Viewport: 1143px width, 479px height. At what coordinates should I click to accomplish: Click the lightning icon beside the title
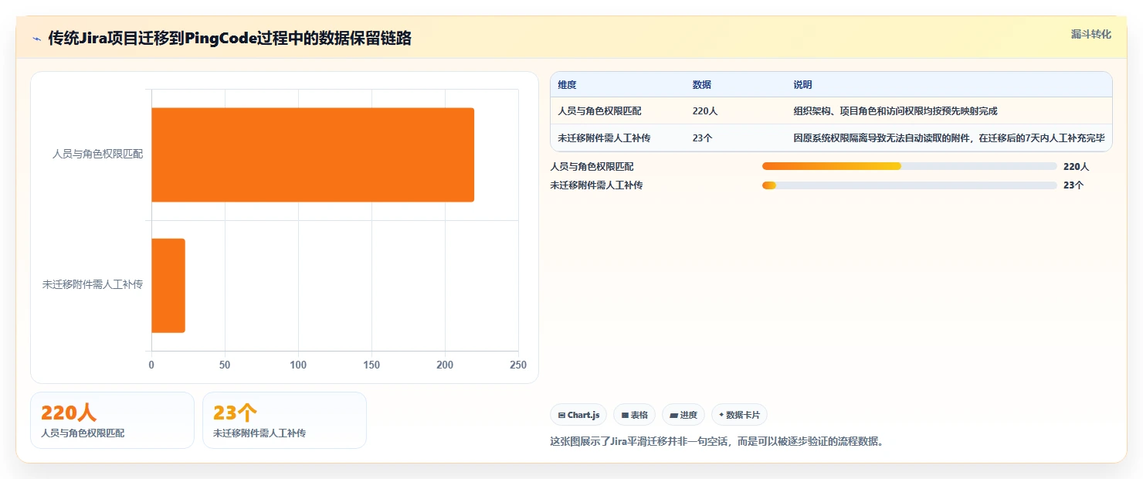(x=37, y=39)
